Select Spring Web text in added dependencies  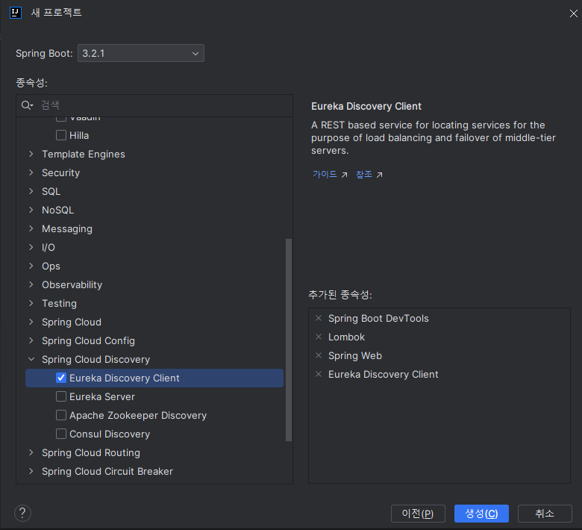[x=355, y=356]
